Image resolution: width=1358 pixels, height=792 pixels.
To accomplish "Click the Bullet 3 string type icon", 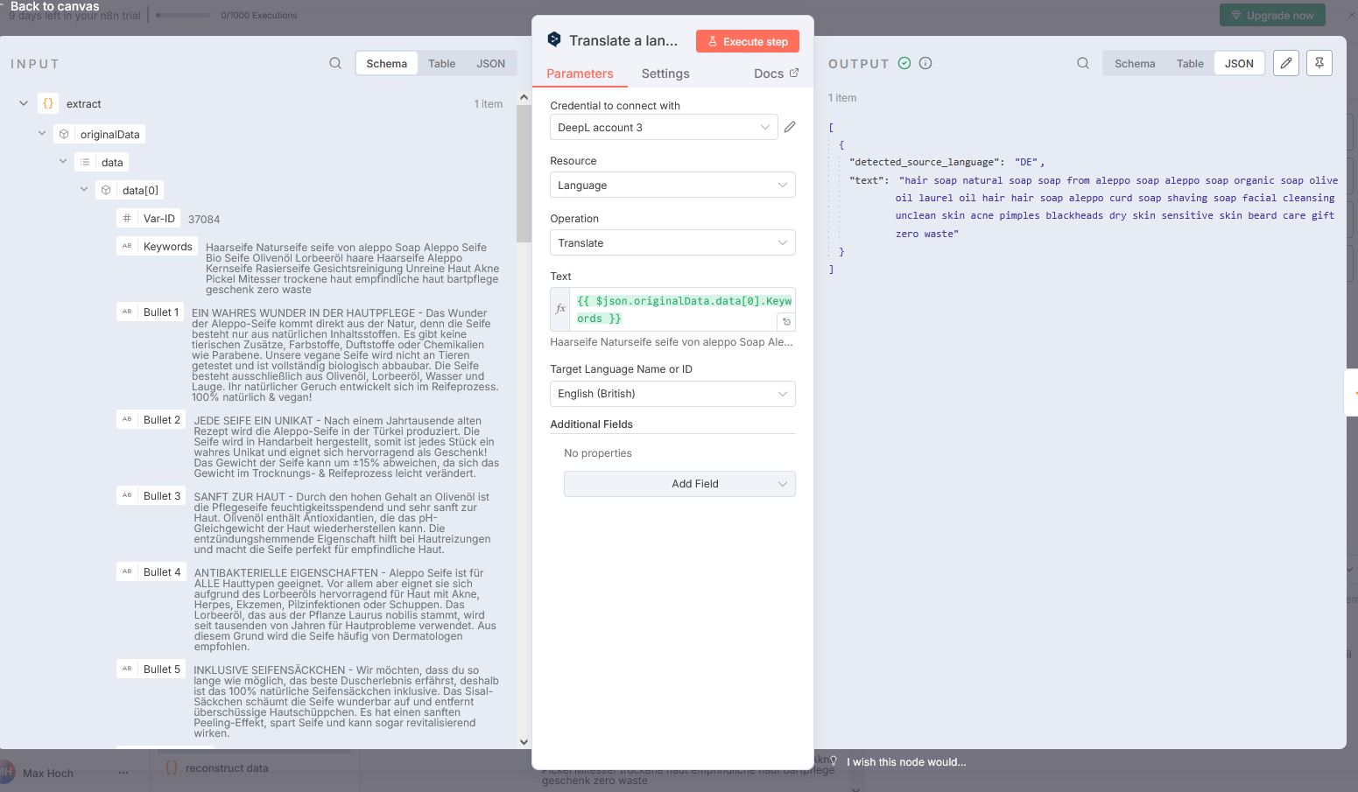I will click(127, 495).
